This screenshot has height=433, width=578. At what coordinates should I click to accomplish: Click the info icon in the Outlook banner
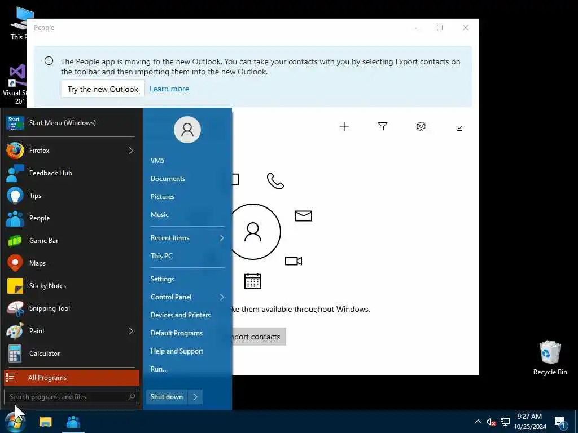point(49,61)
